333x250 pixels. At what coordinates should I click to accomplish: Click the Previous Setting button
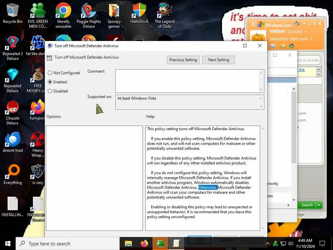(183, 60)
